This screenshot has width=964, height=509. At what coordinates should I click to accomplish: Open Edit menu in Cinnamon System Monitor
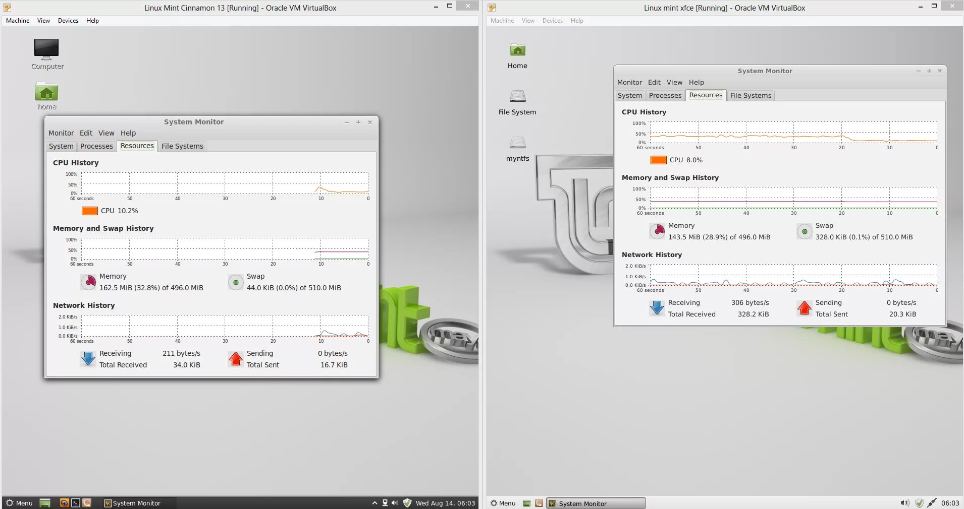pos(86,133)
